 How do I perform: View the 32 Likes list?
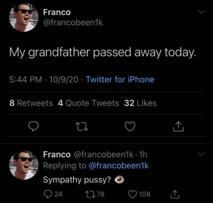(x=140, y=103)
